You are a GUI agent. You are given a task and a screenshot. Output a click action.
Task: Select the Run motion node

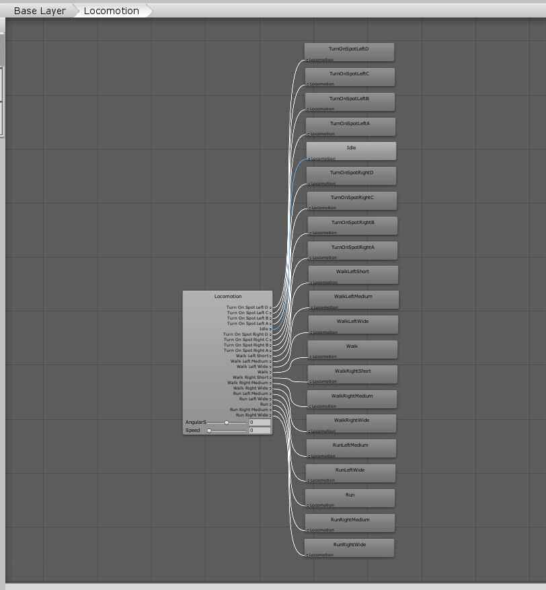(350, 499)
